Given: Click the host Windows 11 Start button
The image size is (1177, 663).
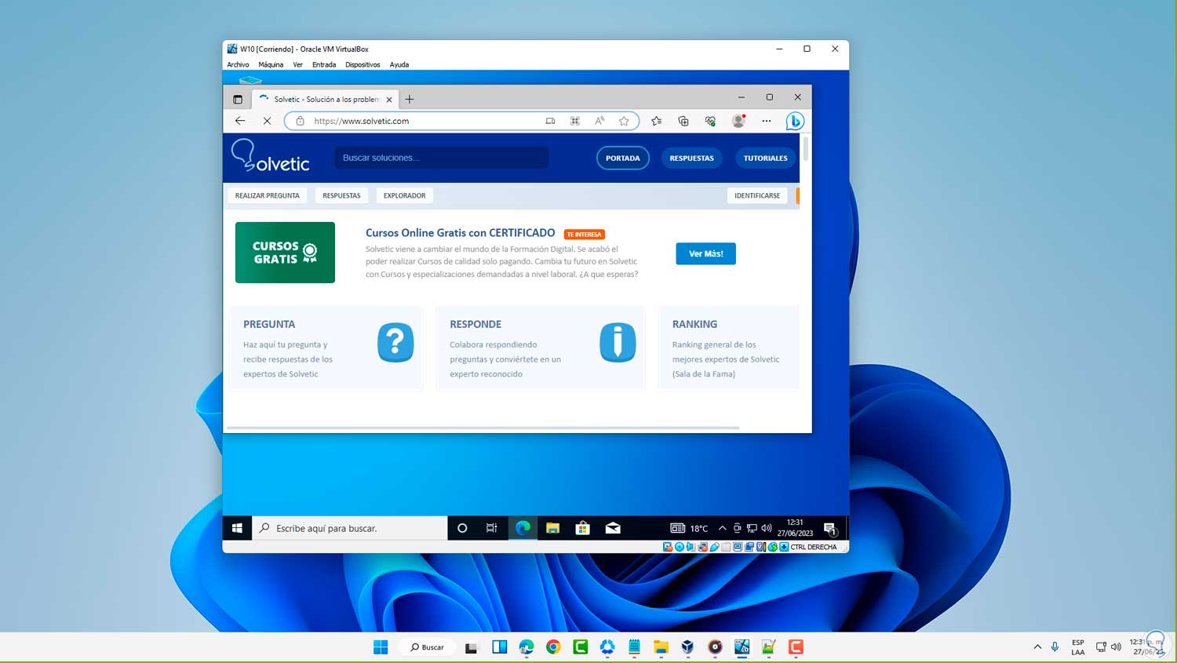Looking at the screenshot, I should click(381, 647).
